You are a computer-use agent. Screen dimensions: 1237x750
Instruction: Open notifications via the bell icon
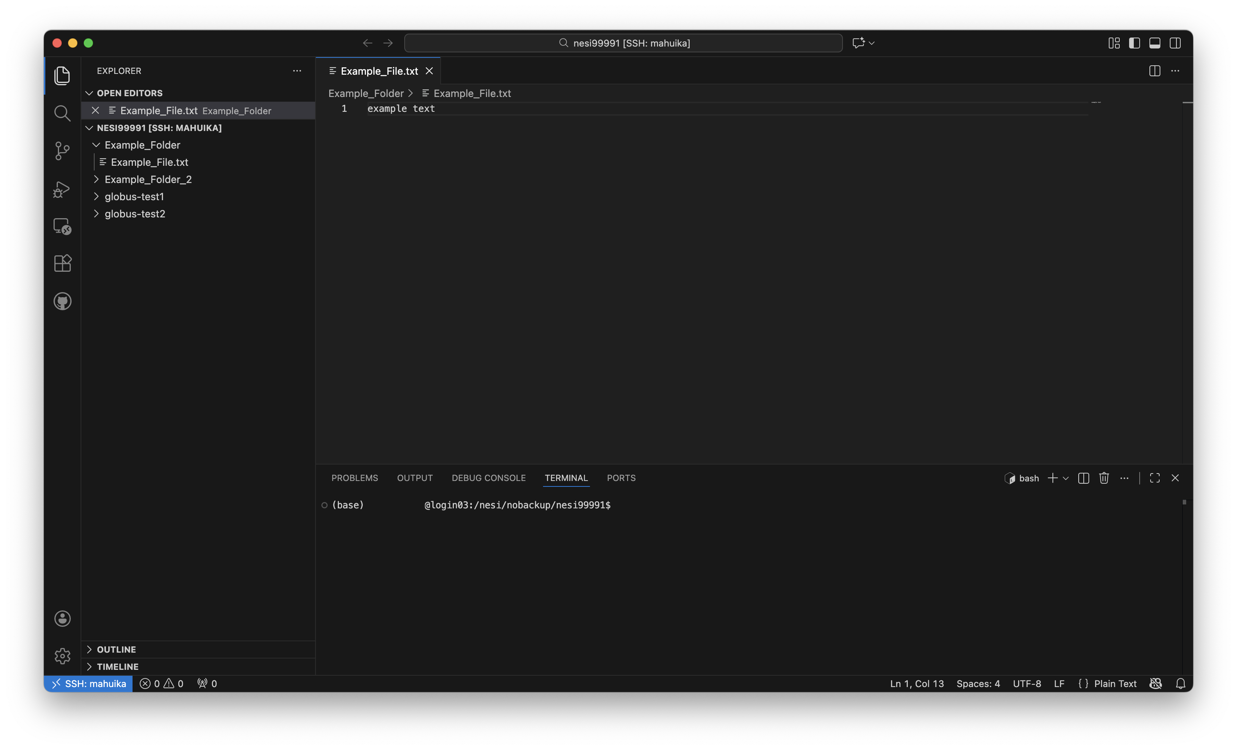coord(1181,683)
